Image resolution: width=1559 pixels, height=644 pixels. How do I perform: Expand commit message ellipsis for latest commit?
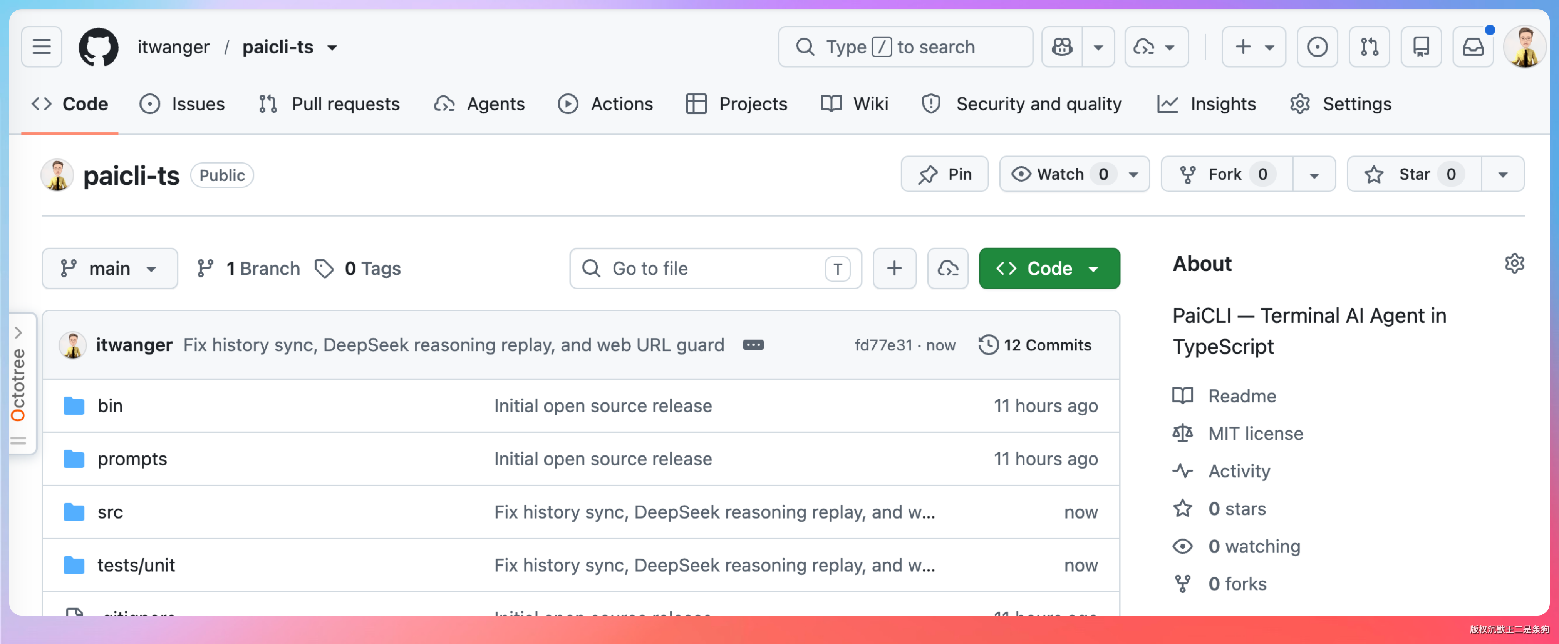pos(753,345)
